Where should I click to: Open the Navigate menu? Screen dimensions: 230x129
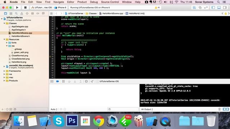tap(59, 2)
